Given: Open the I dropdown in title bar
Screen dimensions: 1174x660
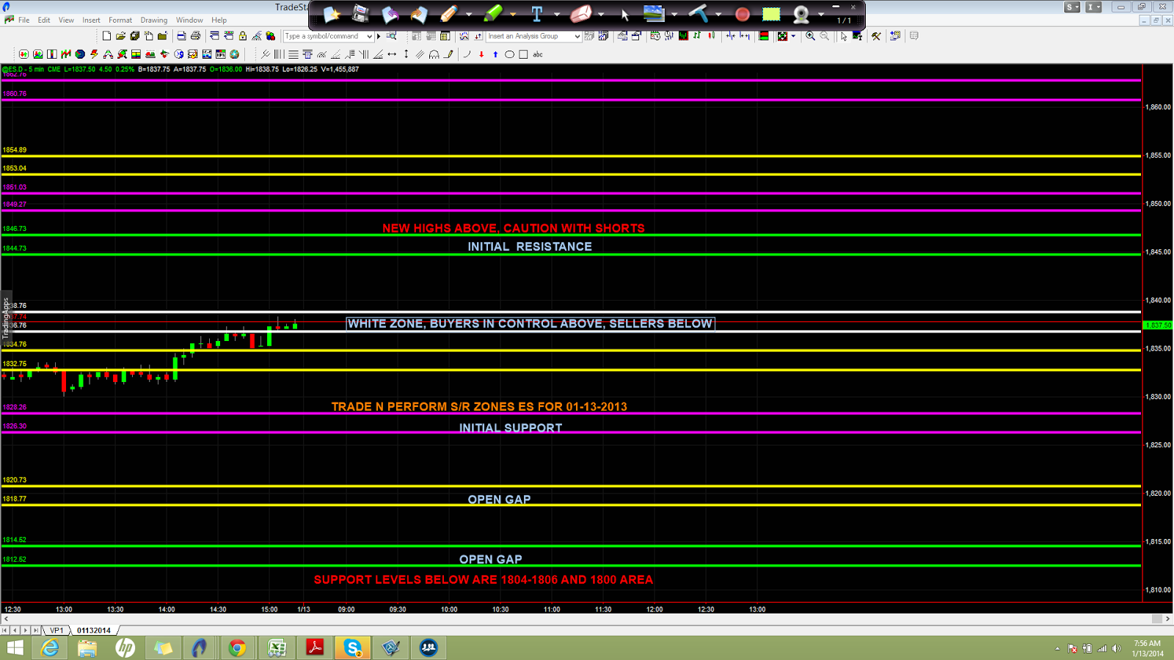Looking at the screenshot, I should pos(1094,7).
